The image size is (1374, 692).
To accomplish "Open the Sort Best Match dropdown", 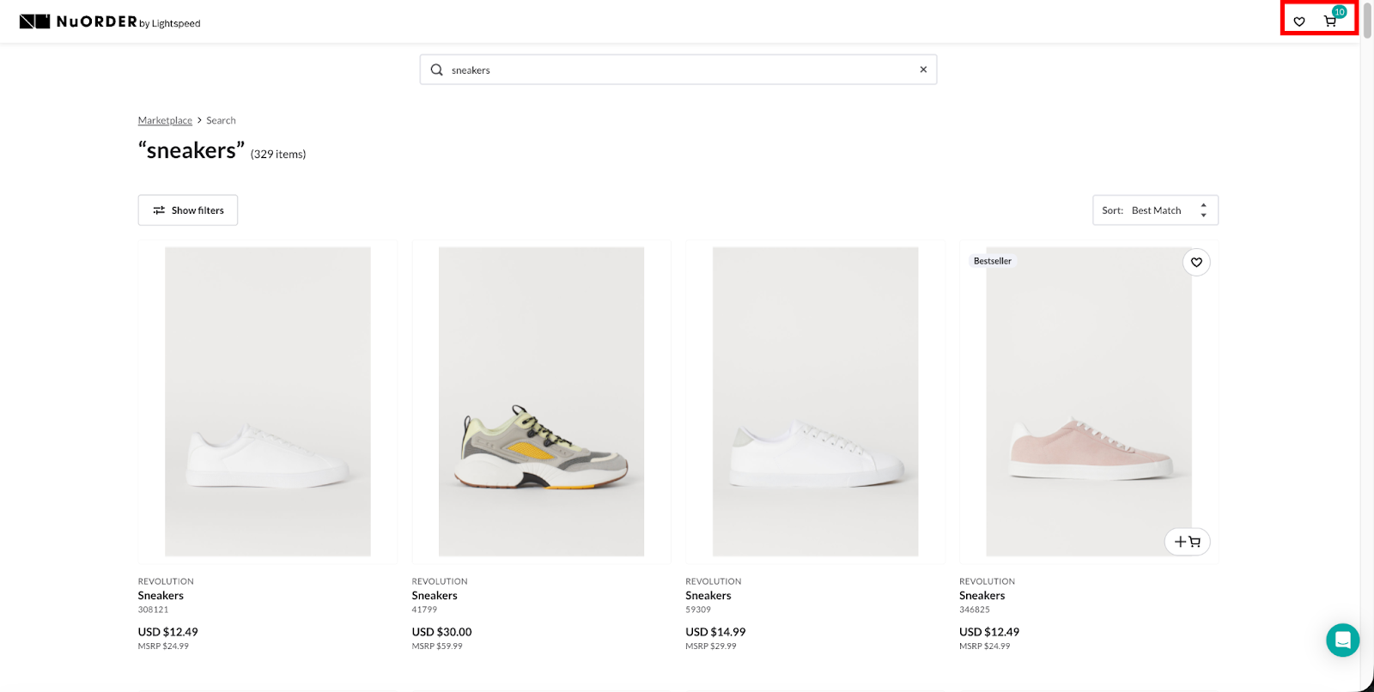I will coord(1155,210).
